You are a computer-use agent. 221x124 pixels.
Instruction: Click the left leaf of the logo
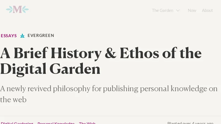(x=10, y=10)
